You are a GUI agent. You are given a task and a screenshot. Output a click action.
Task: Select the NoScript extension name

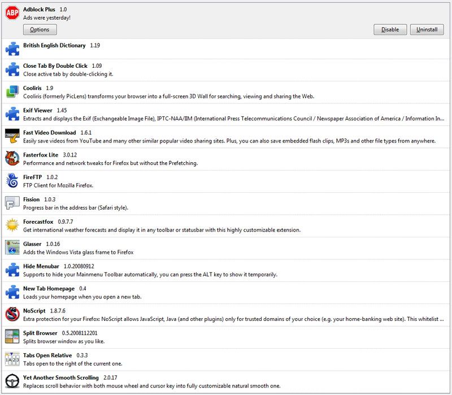tap(34, 311)
